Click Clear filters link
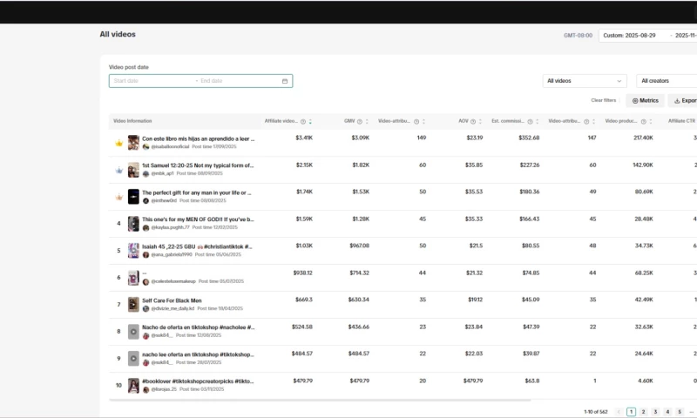The height and width of the screenshot is (418, 697). pyautogui.click(x=603, y=100)
